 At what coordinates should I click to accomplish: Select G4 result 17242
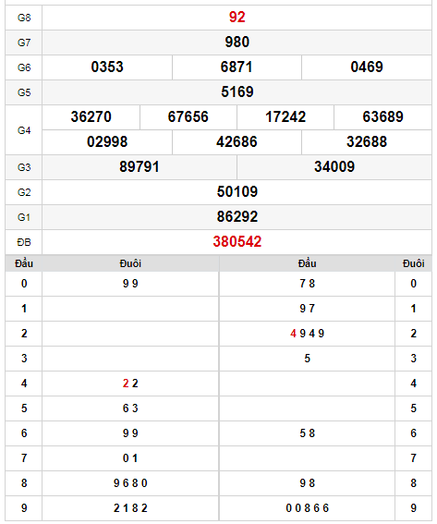click(285, 117)
